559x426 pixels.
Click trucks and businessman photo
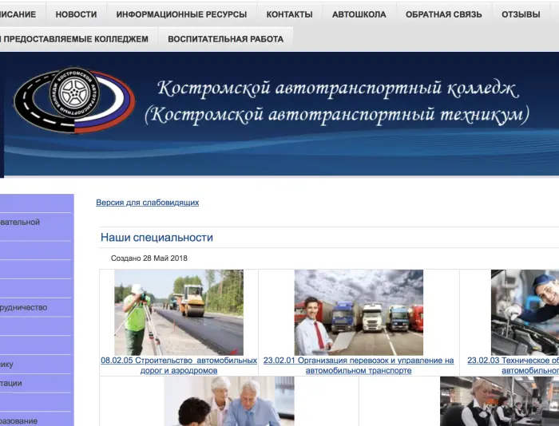359,312
